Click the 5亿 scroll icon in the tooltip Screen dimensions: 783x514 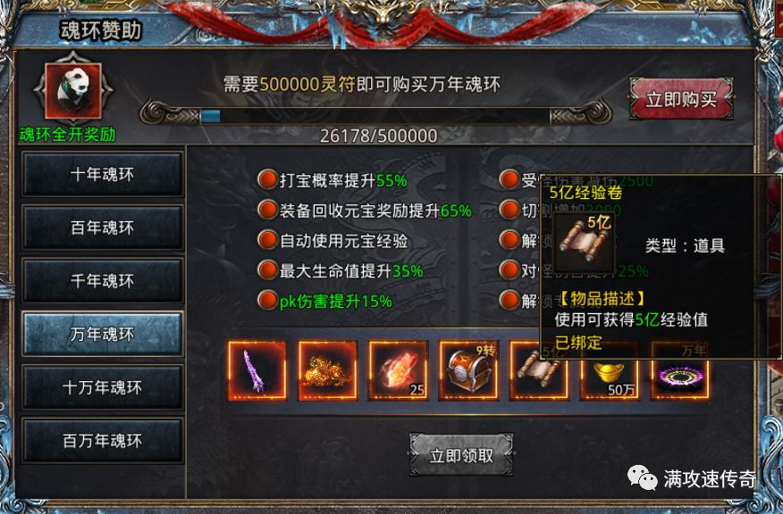click(x=584, y=241)
